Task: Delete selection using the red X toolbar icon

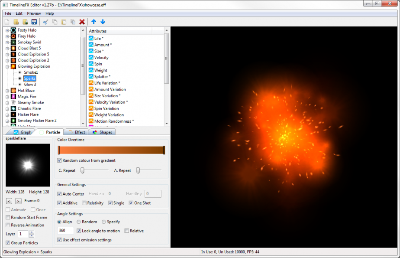Action: click(82, 22)
